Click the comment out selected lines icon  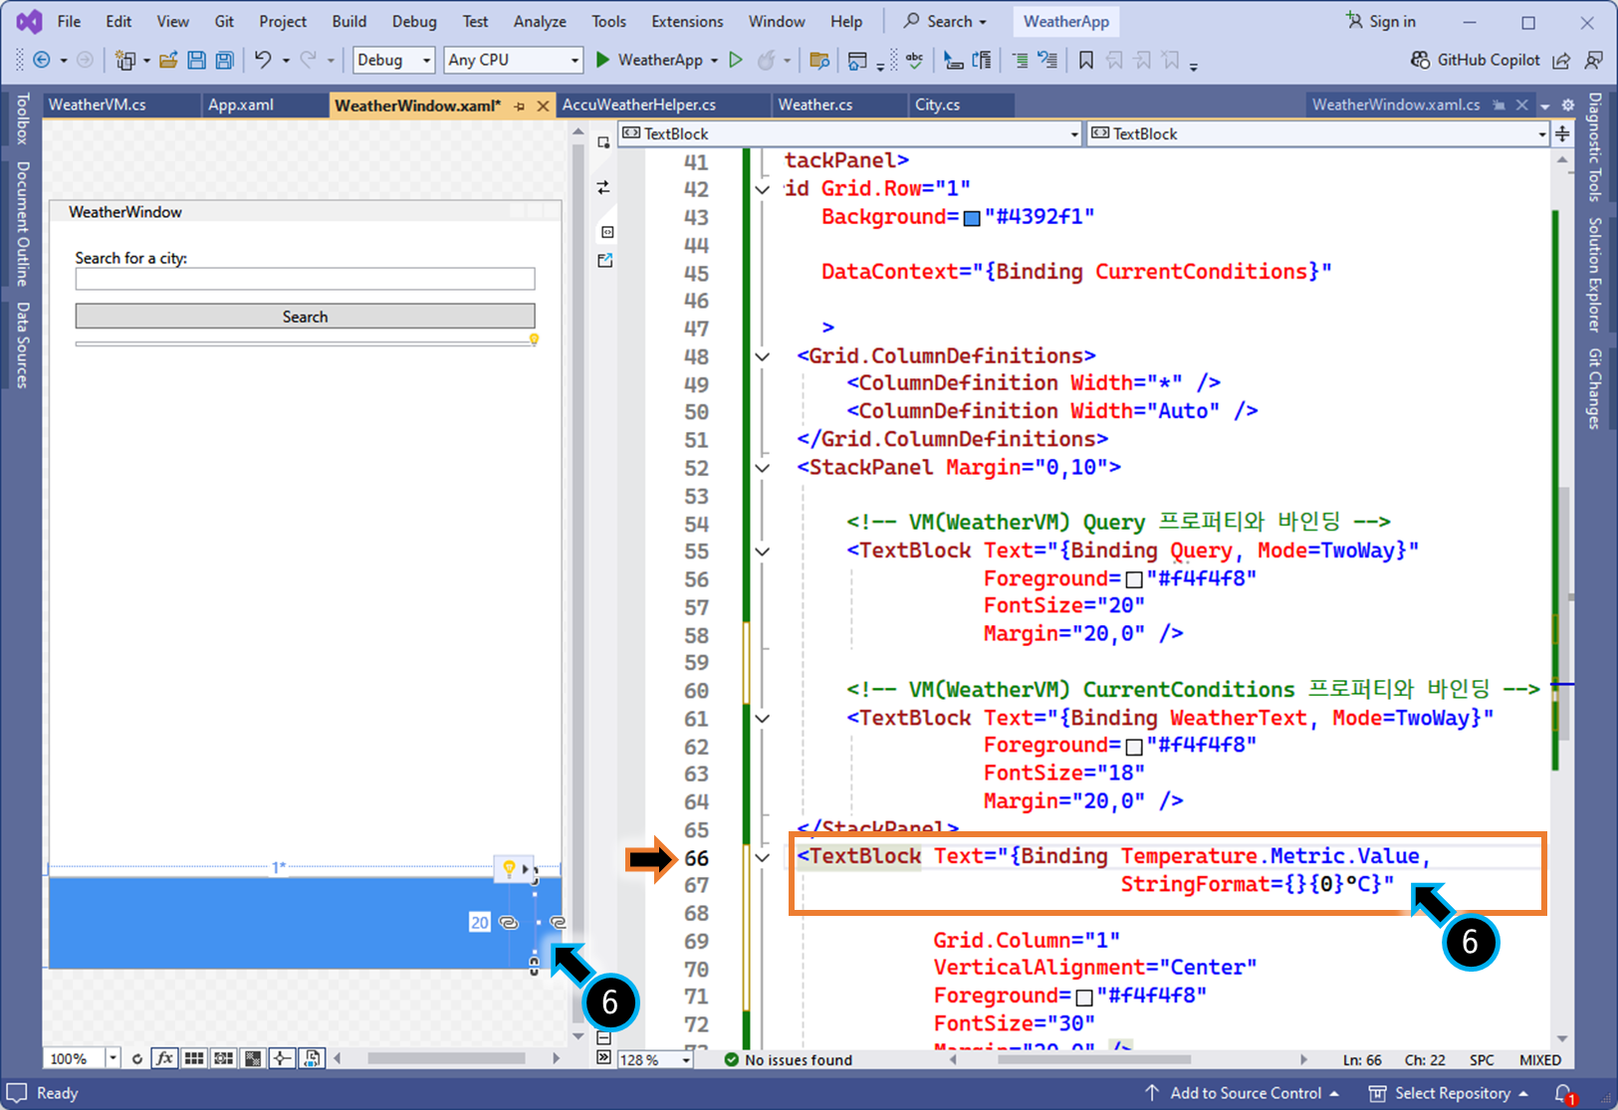(1021, 60)
